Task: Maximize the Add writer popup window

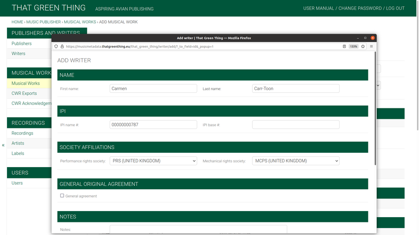Action: (x=365, y=38)
